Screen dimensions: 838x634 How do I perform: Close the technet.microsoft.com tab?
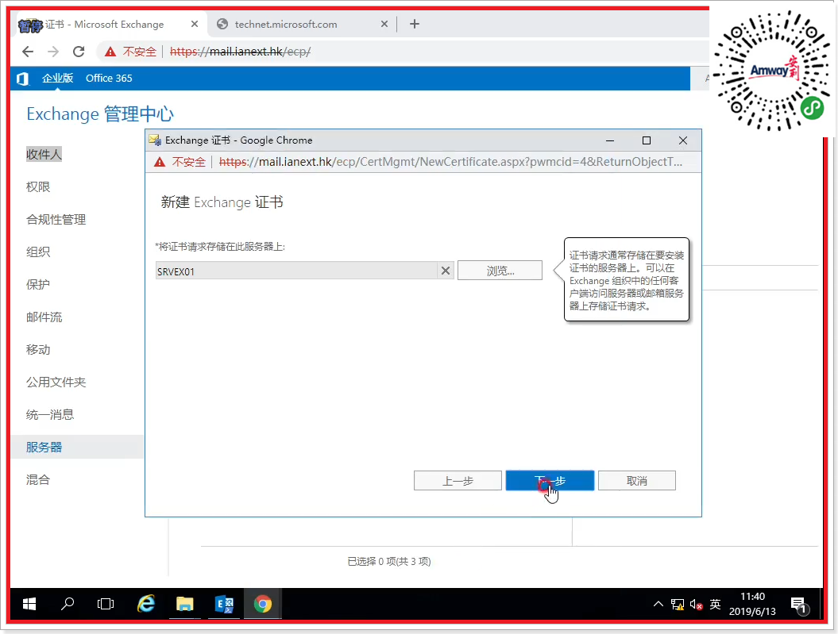[x=384, y=24]
